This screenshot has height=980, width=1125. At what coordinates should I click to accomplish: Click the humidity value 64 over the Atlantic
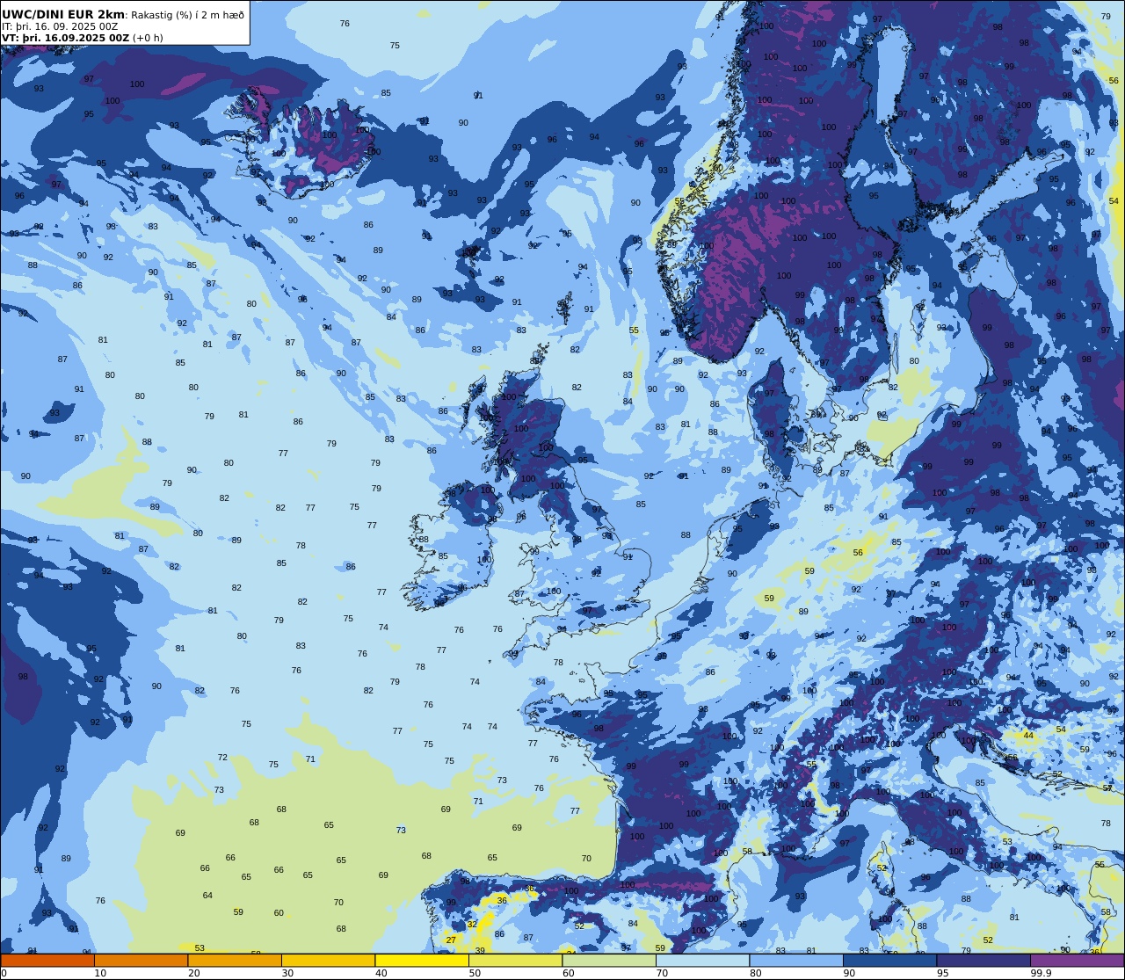coord(207,896)
